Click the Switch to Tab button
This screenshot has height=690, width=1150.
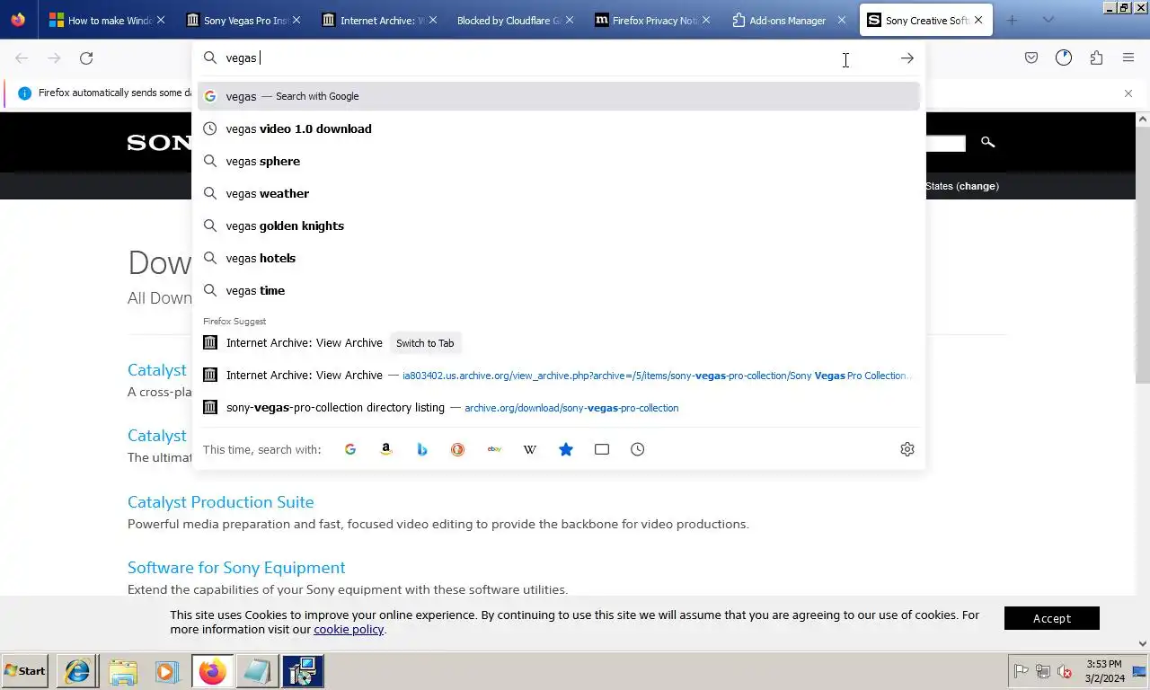pyautogui.click(x=425, y=343)
